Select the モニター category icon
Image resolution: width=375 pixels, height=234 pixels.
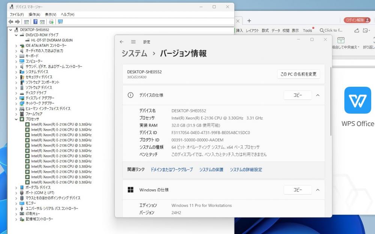pyautogui.click(x=22, y=203)
